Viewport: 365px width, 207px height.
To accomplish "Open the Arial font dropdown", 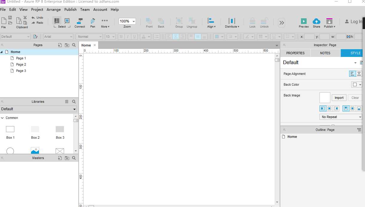I will [58, 37].
